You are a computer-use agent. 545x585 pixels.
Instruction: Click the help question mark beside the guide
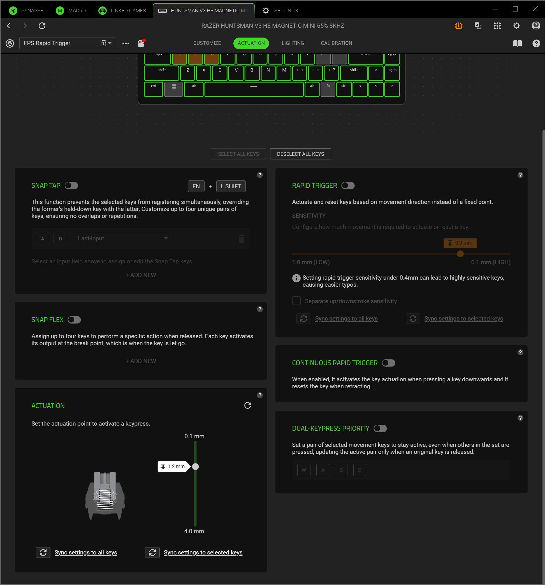536,43
